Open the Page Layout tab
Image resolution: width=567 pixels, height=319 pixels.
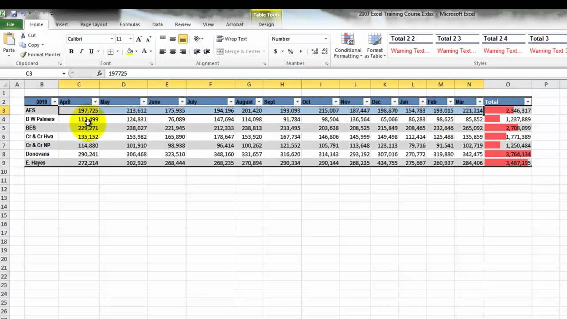pyautogui.click(x=93, y=24)
